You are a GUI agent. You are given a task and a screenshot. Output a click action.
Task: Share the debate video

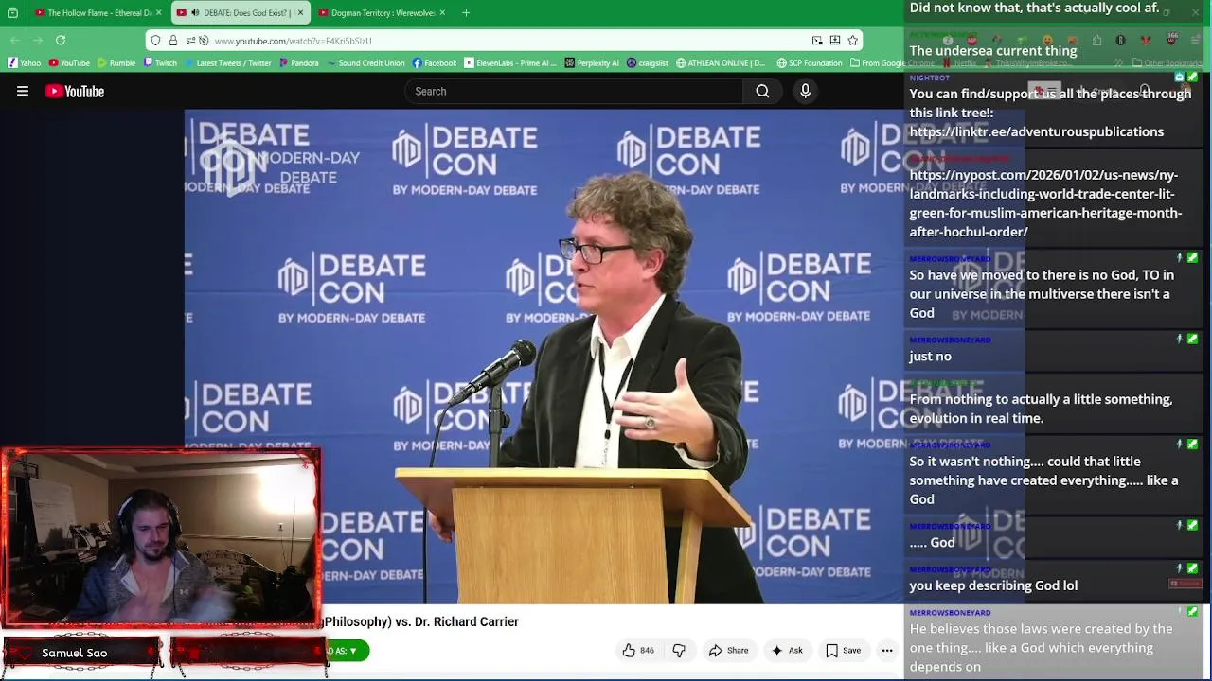point(728,651)
